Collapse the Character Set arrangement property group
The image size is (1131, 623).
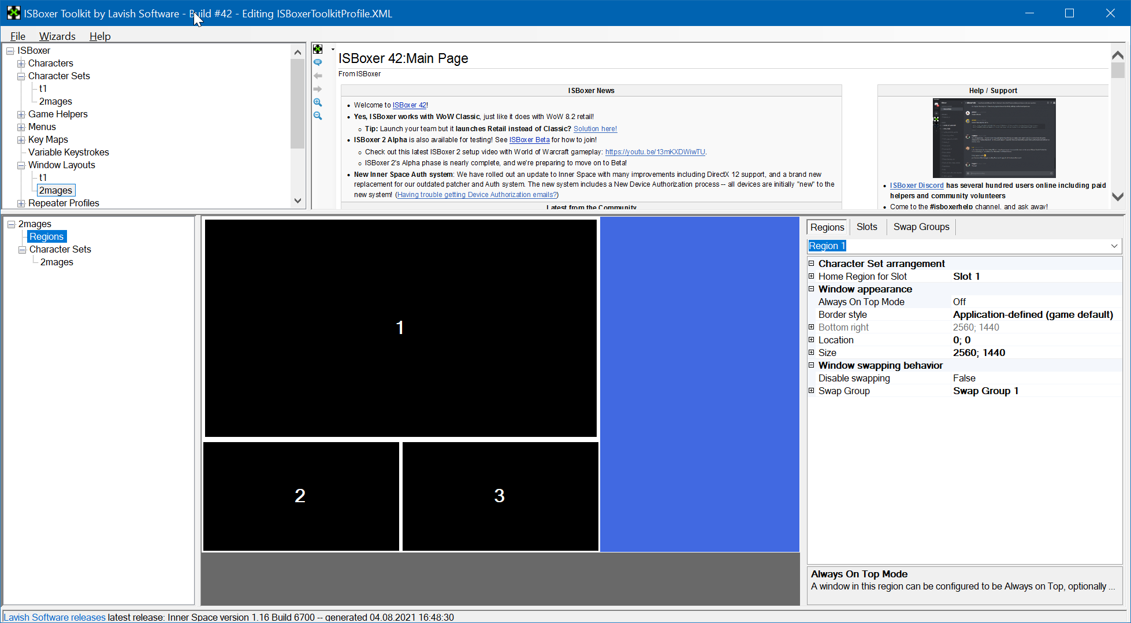[811, 264]
